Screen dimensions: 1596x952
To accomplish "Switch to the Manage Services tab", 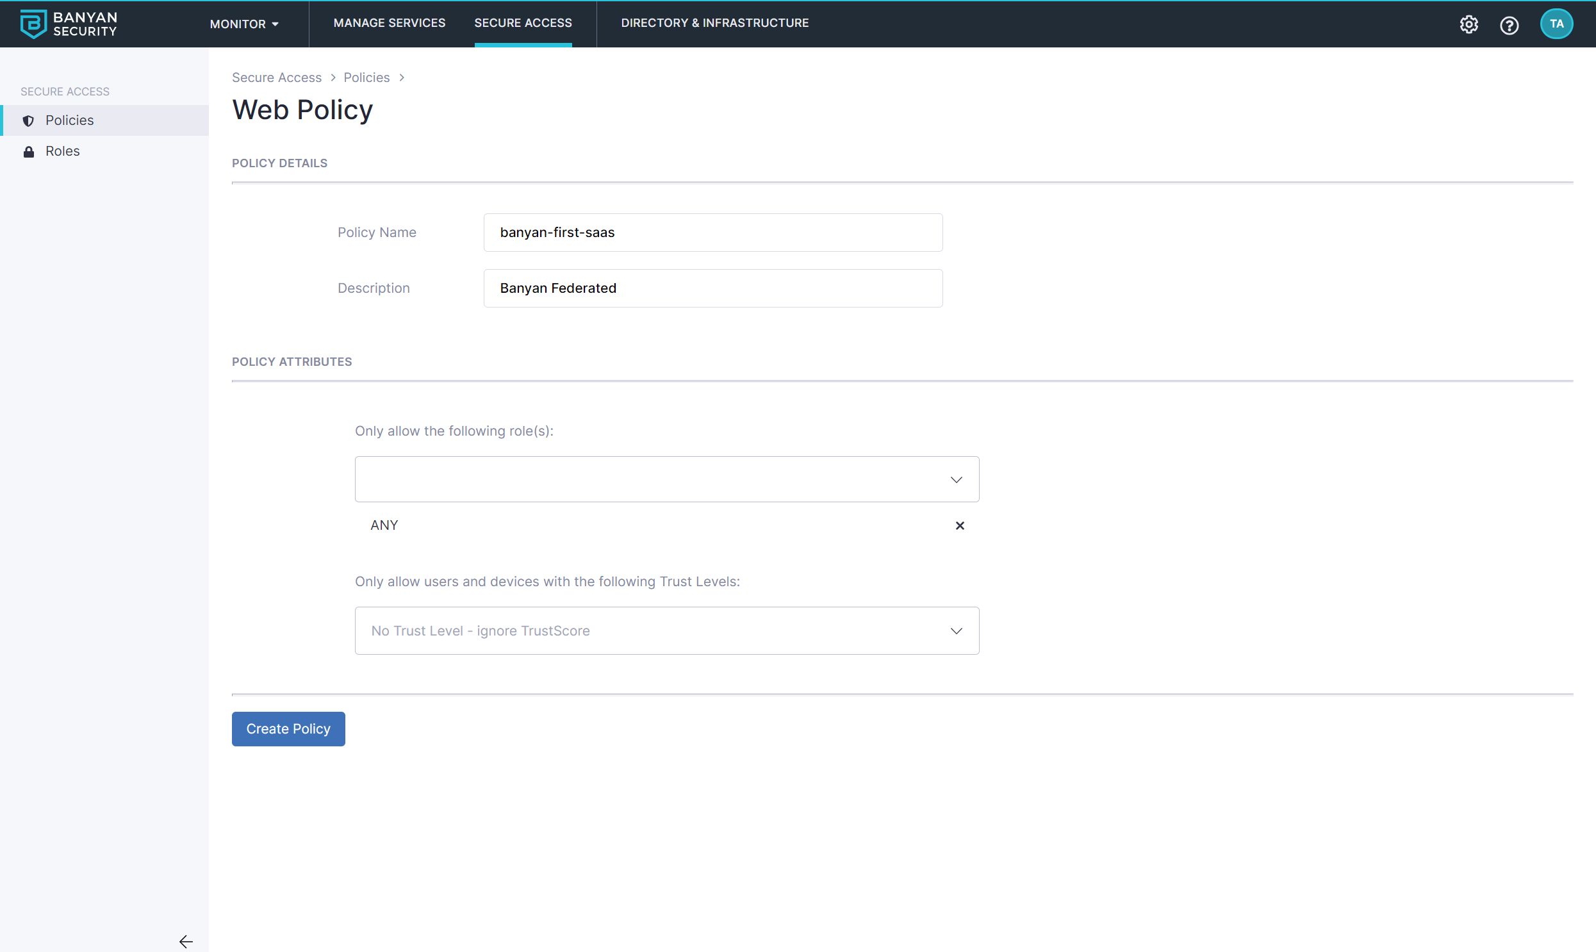I will tap(389, 23).
